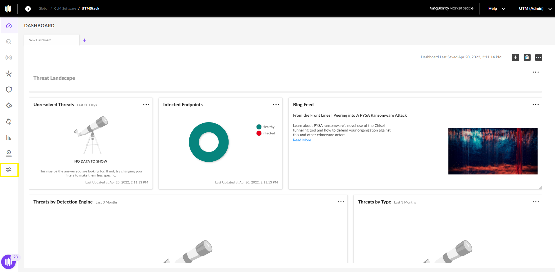The image size is (555, 272).
Task: Click the DASHBOARD page heading
Action: coord(39,26)
